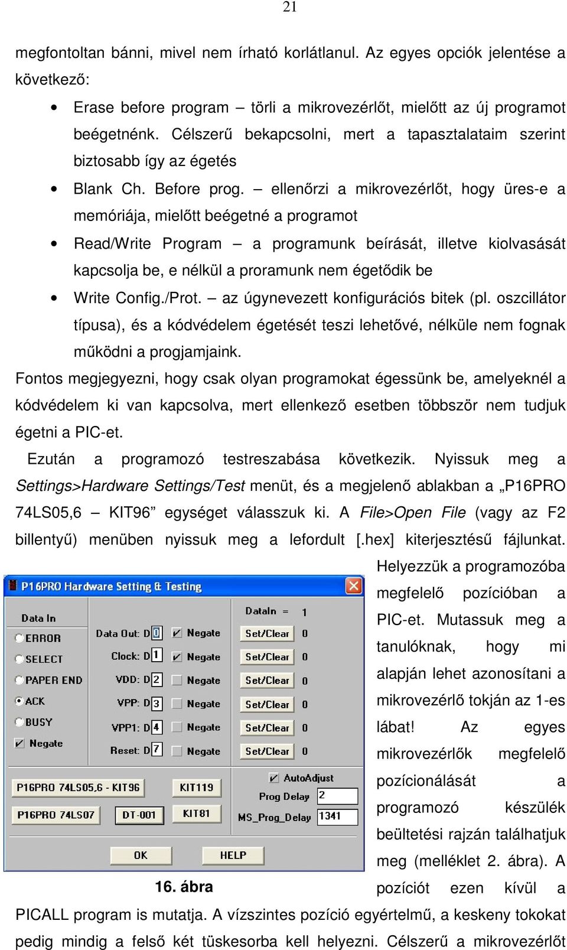Click the VDD pin number field
The image size is (567, 950).
tap(157, 679)
